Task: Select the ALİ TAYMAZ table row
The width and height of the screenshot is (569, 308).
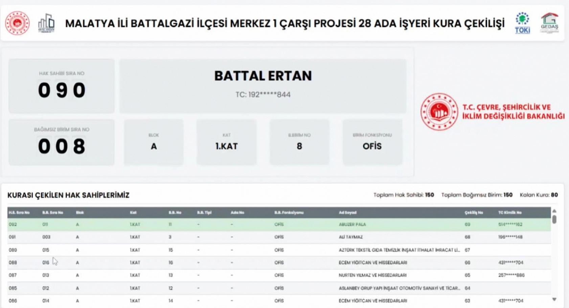Action: (237, 237)
